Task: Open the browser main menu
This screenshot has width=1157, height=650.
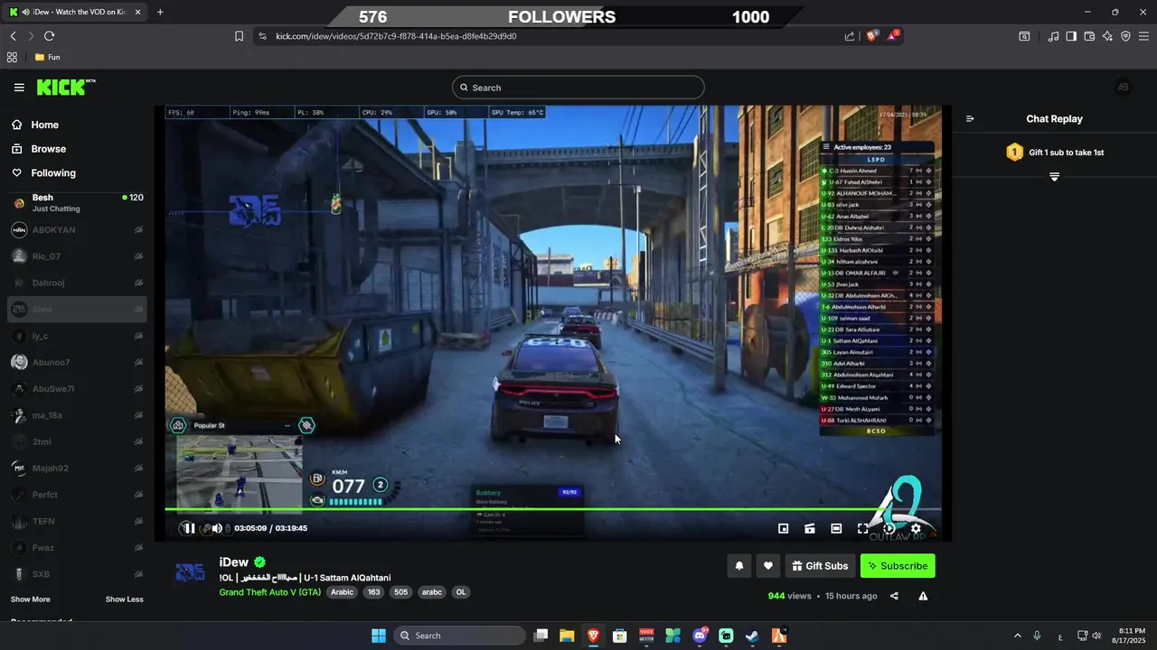Action: (1143, 36)
